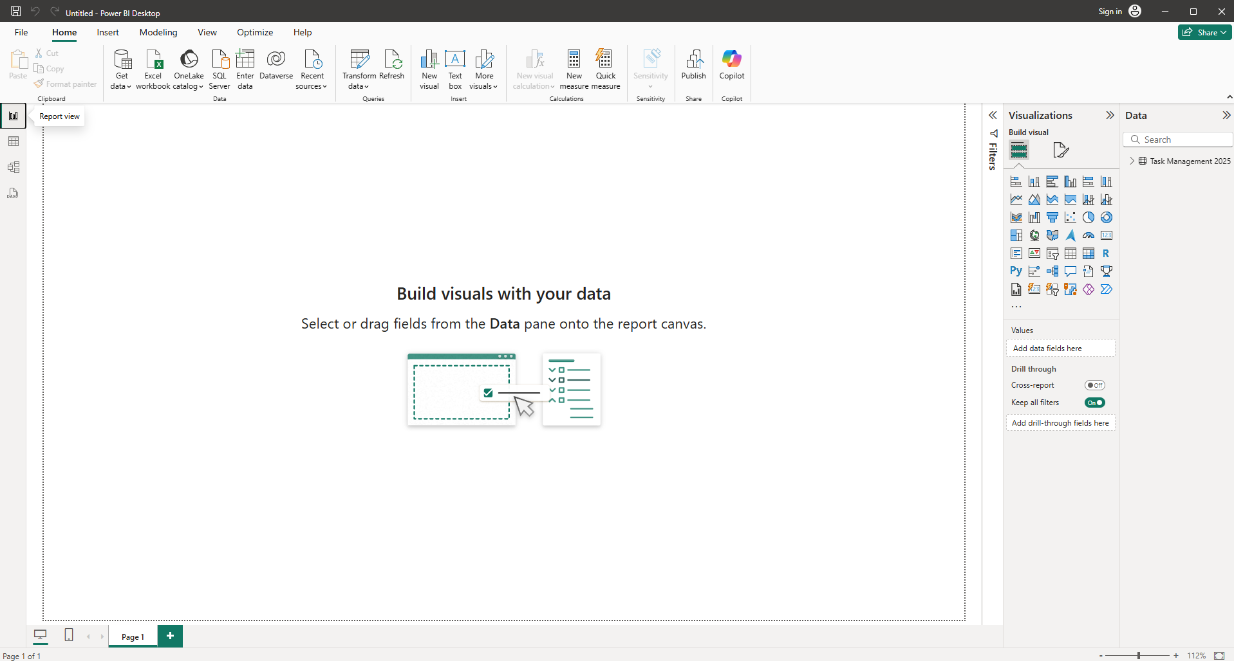The height and width of the screenshot is (661, 1234).
Task: Open the SQL Server data source
Action: 220,60
